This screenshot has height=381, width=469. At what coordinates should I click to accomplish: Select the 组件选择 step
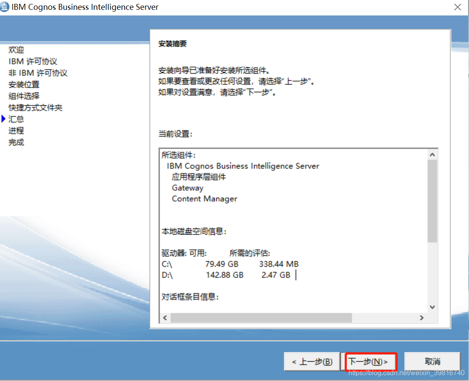coord(24,96)
